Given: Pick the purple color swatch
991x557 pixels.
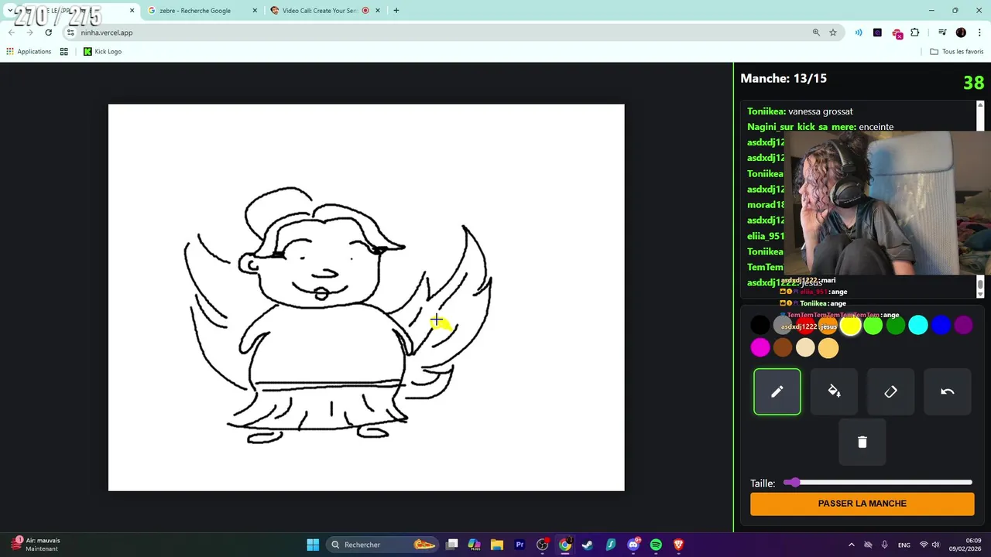Looking at the screenshot, I should [963, 326].
